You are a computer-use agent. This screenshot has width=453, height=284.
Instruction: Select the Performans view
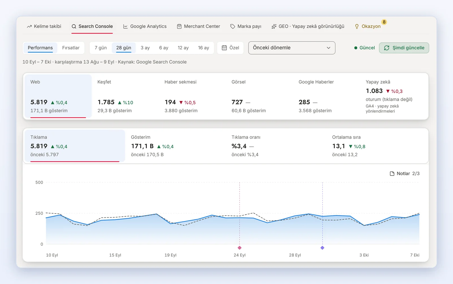(x=40, y=48)
